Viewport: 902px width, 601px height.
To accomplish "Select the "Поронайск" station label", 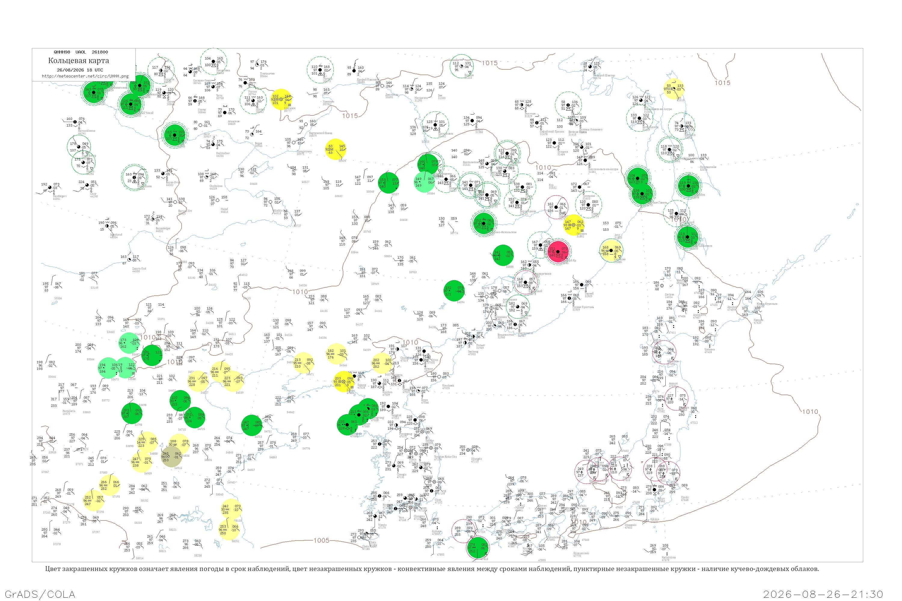I will click(x=698, y=195).
